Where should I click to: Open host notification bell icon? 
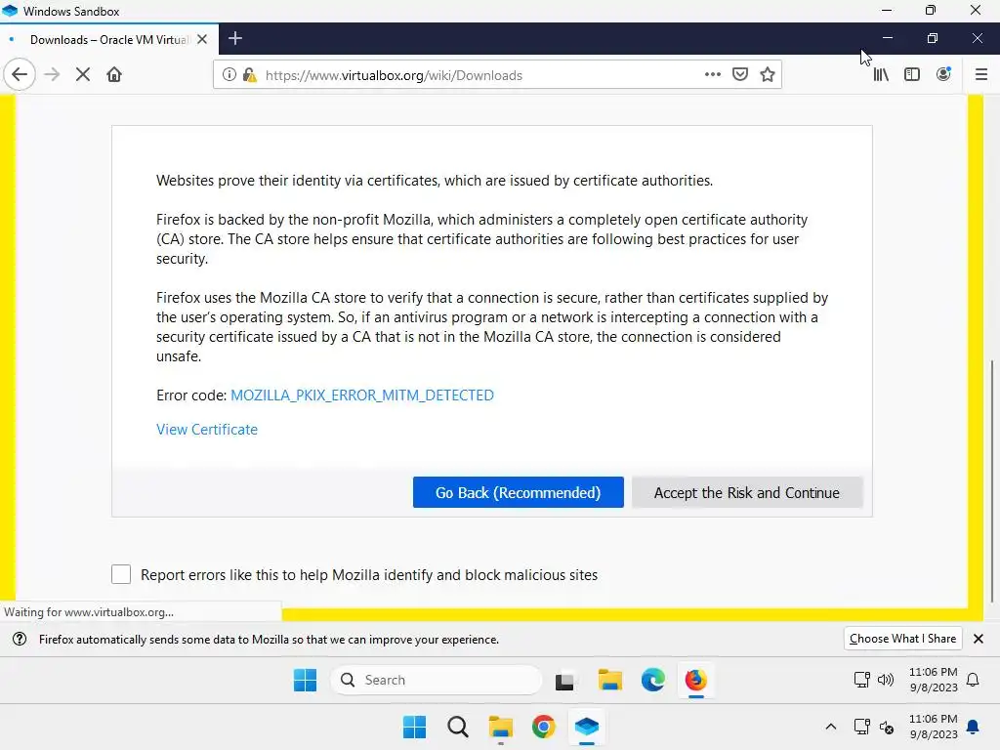973,727
